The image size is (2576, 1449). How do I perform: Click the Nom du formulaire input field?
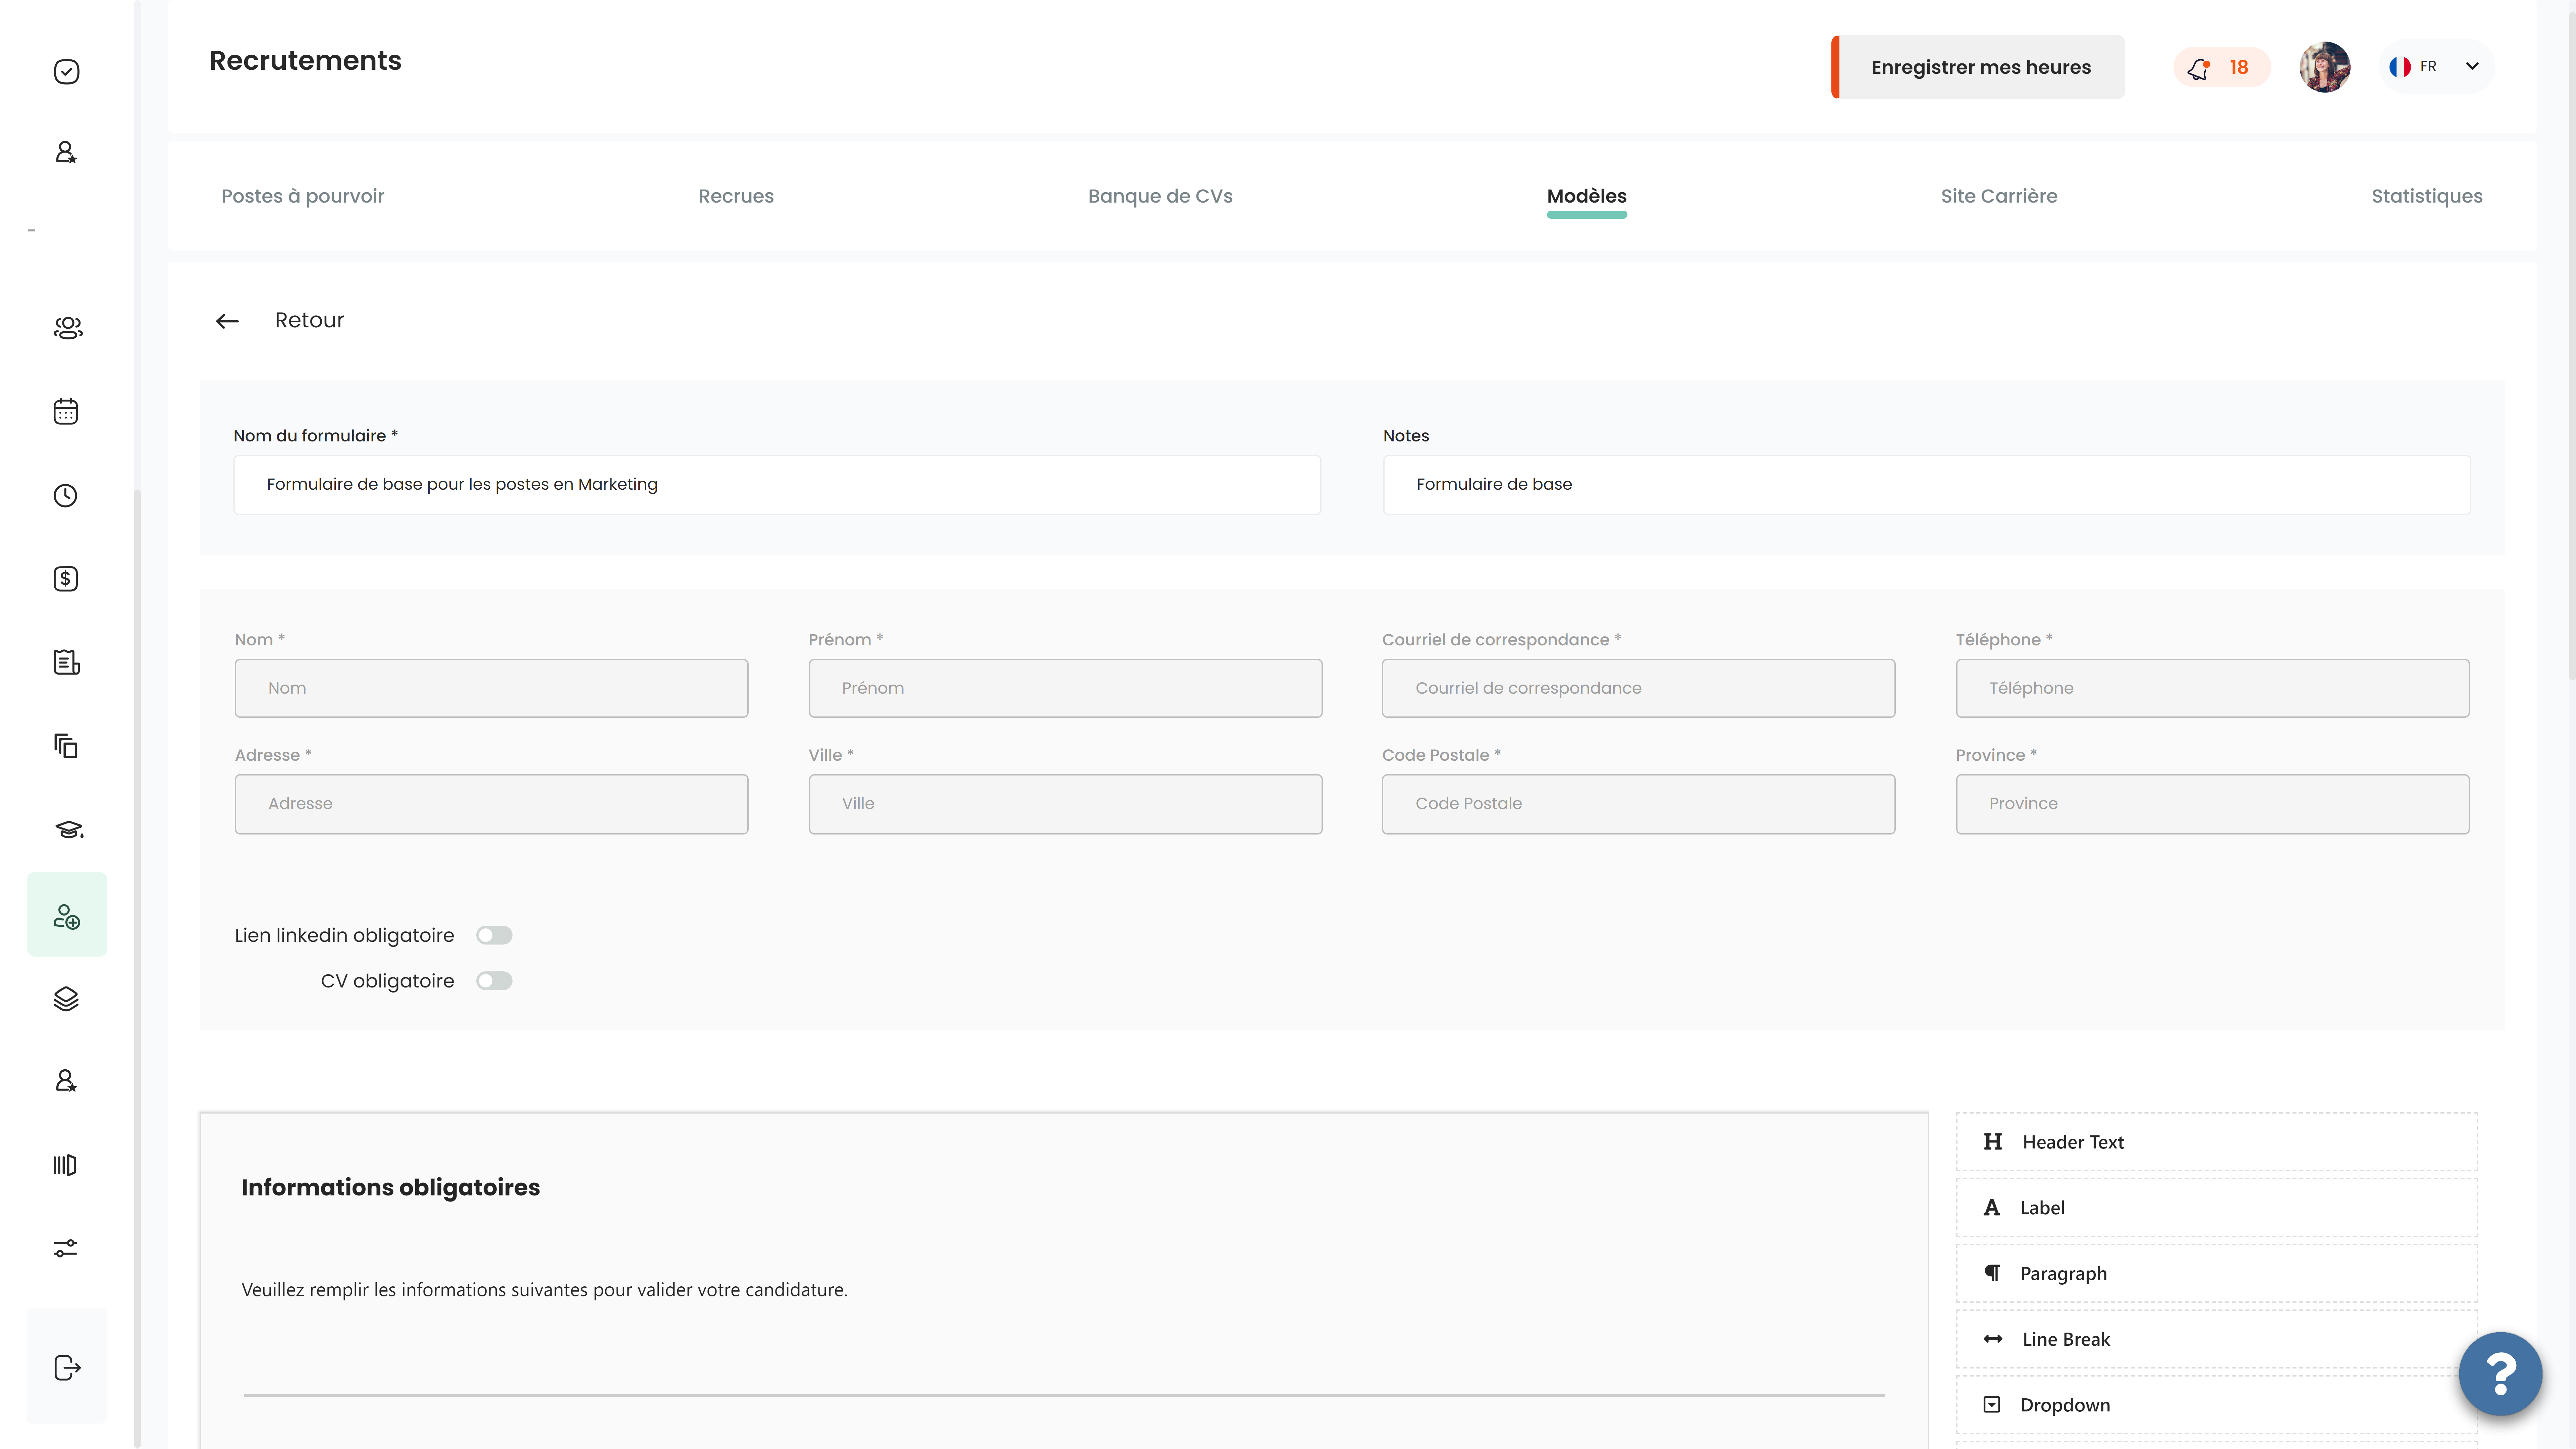pyautogui.click(x=777, y=485)
